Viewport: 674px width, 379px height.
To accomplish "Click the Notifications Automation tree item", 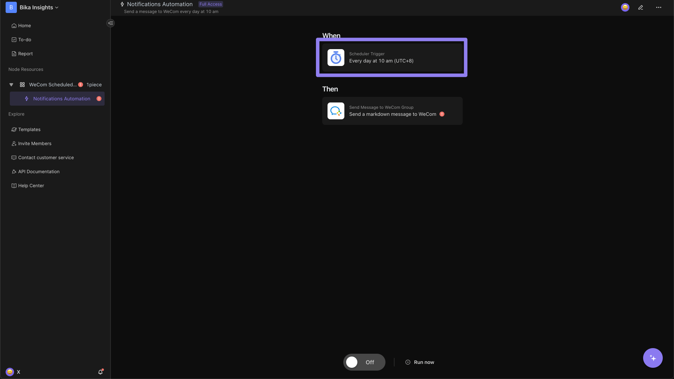I will click(x=61, y=99).
